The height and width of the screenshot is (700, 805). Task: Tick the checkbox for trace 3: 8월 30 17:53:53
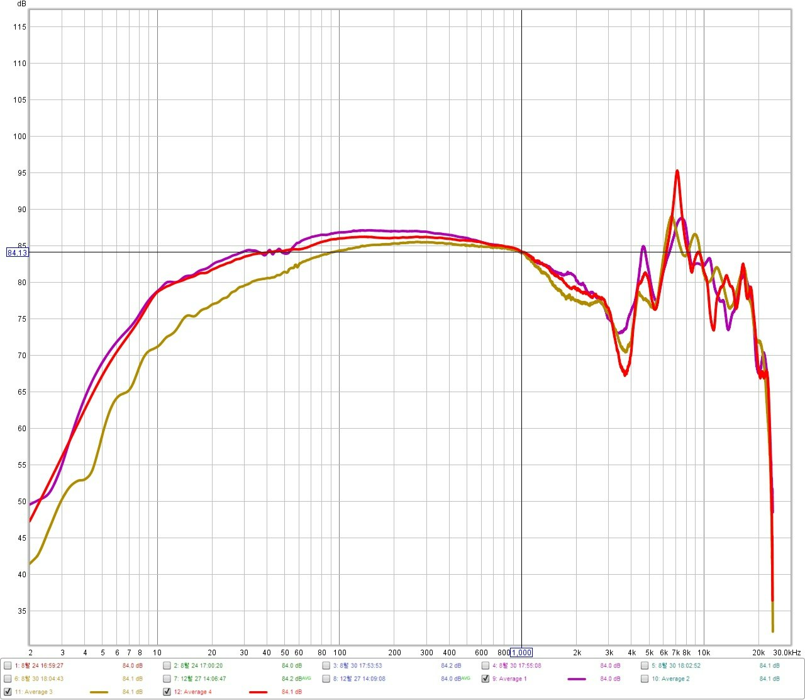coord(326,665)
